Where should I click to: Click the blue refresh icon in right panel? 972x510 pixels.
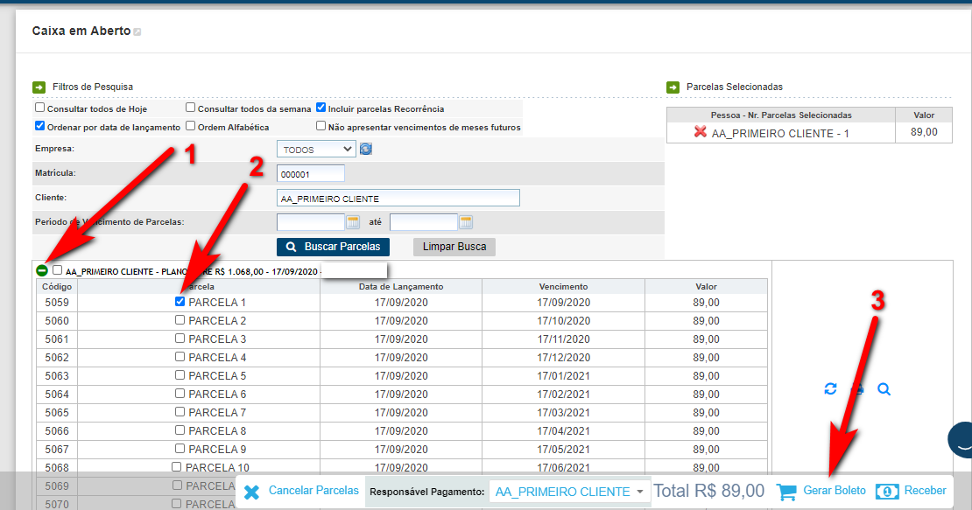point(830,389)
